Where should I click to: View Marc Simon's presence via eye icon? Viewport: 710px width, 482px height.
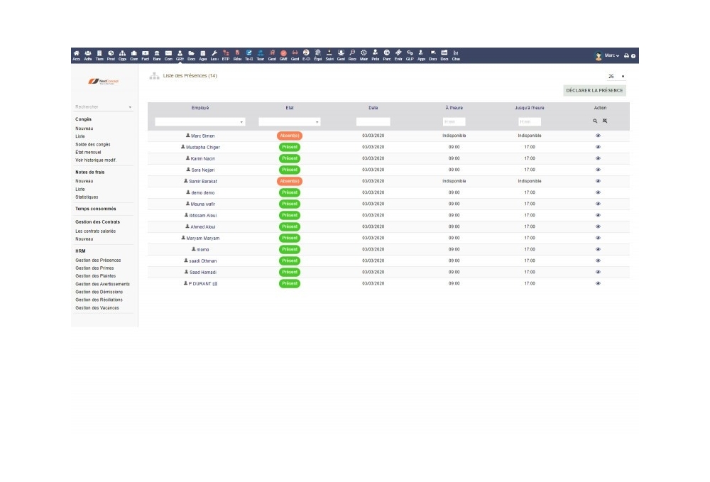pyautogui.click(x=598, y=136)
